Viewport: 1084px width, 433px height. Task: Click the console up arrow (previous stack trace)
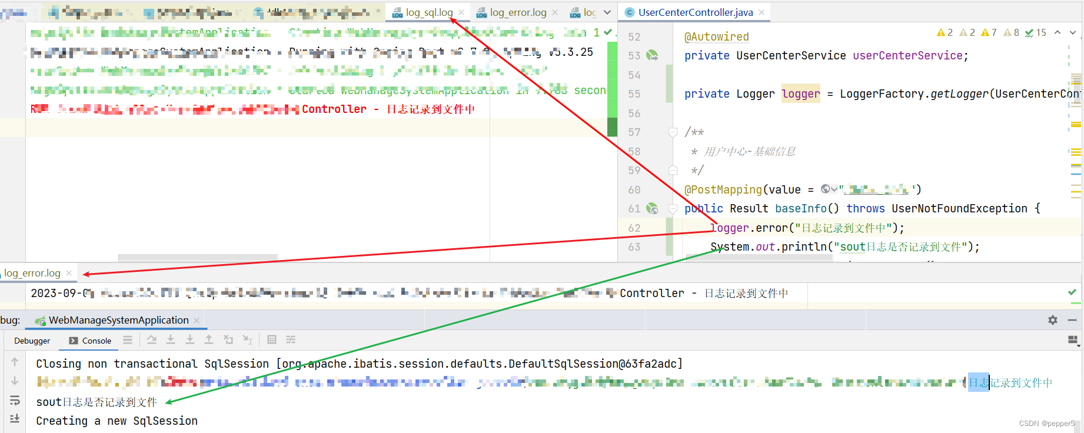click(x=15, y=362)
